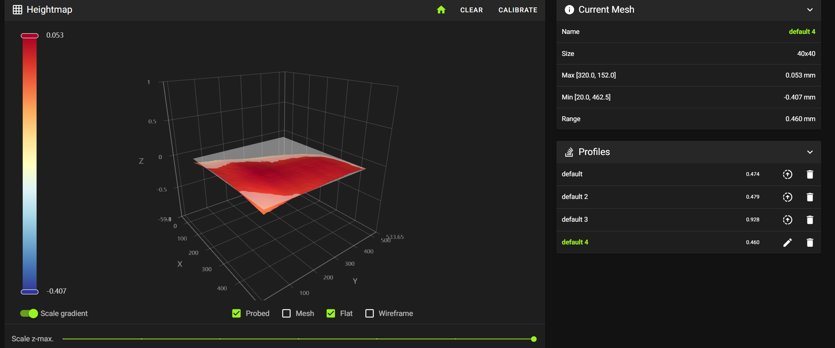Screen dimensions: 835x348
Task: Uncheck the Flat checkbox
Action: click(x=331, y=313)
